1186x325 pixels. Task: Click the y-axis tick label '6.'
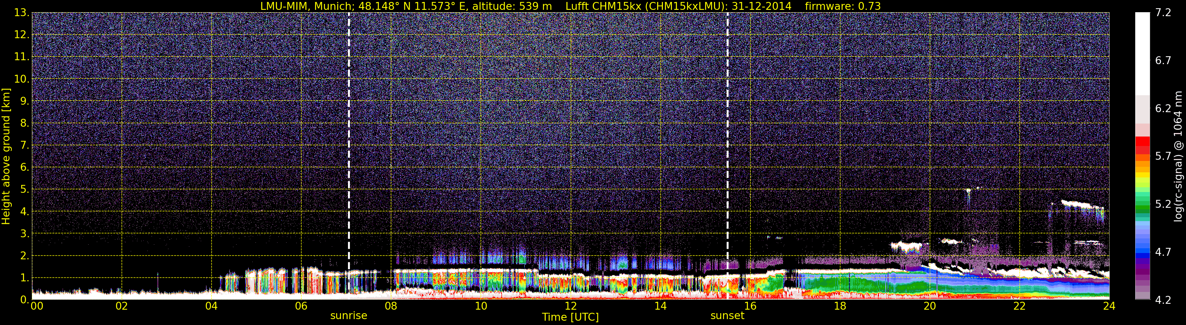24,167
